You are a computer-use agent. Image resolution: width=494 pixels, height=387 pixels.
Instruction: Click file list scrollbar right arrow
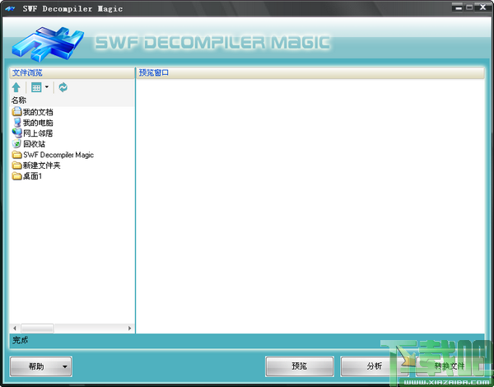tap(129, 329)
